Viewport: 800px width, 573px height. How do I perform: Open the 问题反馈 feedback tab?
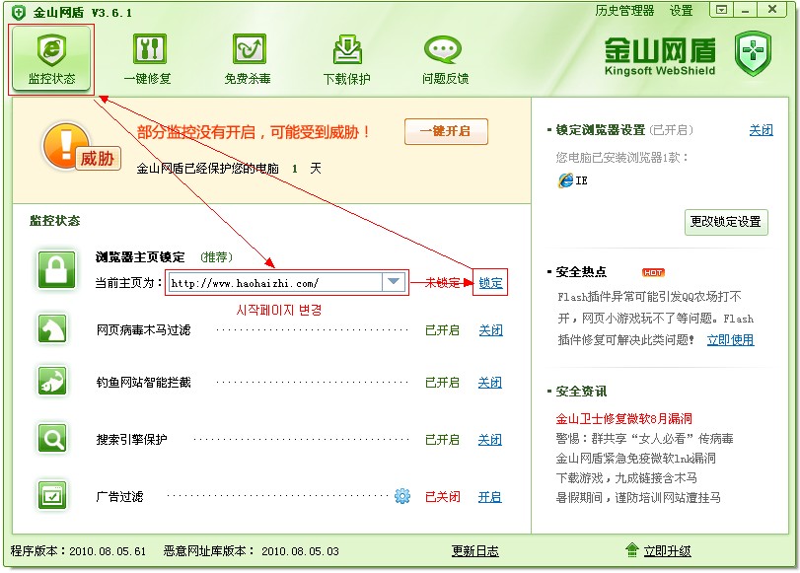point(445,59)
